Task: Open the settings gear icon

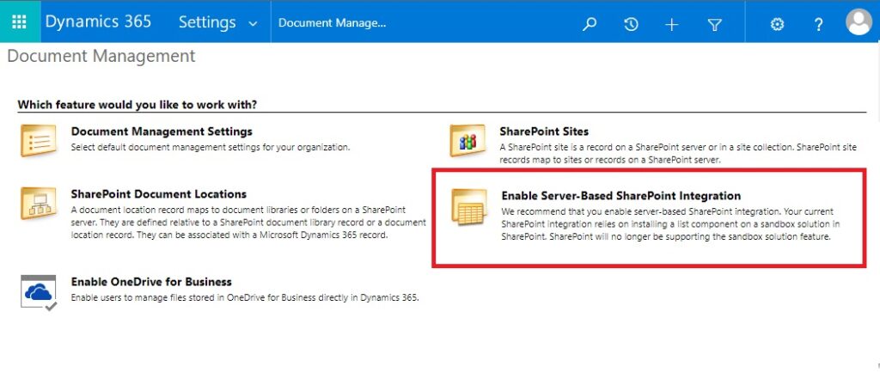Action: [x=777, y=24]
